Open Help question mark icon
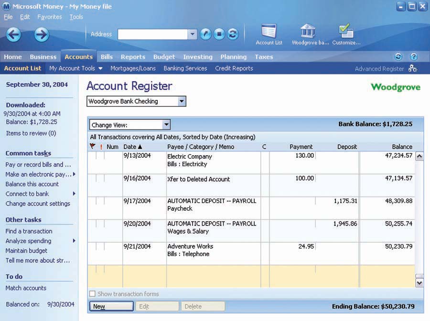Image resolution: width=430 pixels, height=321 pixels. 414,57
